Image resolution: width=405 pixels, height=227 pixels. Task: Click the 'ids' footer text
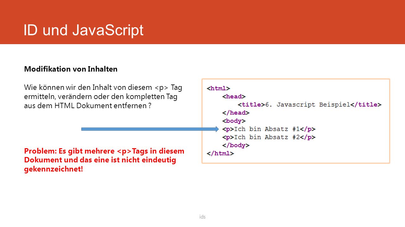point(202,217)
